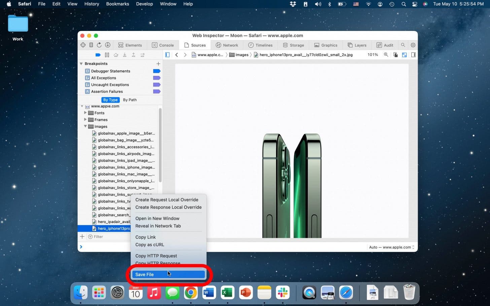Toggle Debugger Statements breakpoint marker
Image resolution: width=490 pixels, height=306 pixels.
pos(157,71)
